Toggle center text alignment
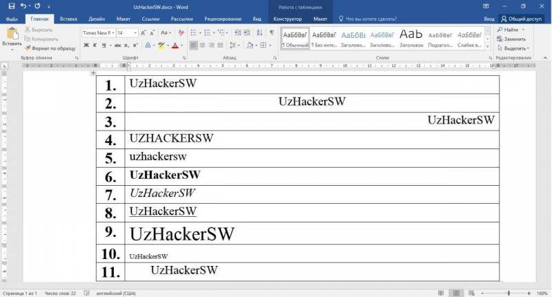The width and height of the screenshot is (552, 297). pyautogui.click(x=202, y=45)
